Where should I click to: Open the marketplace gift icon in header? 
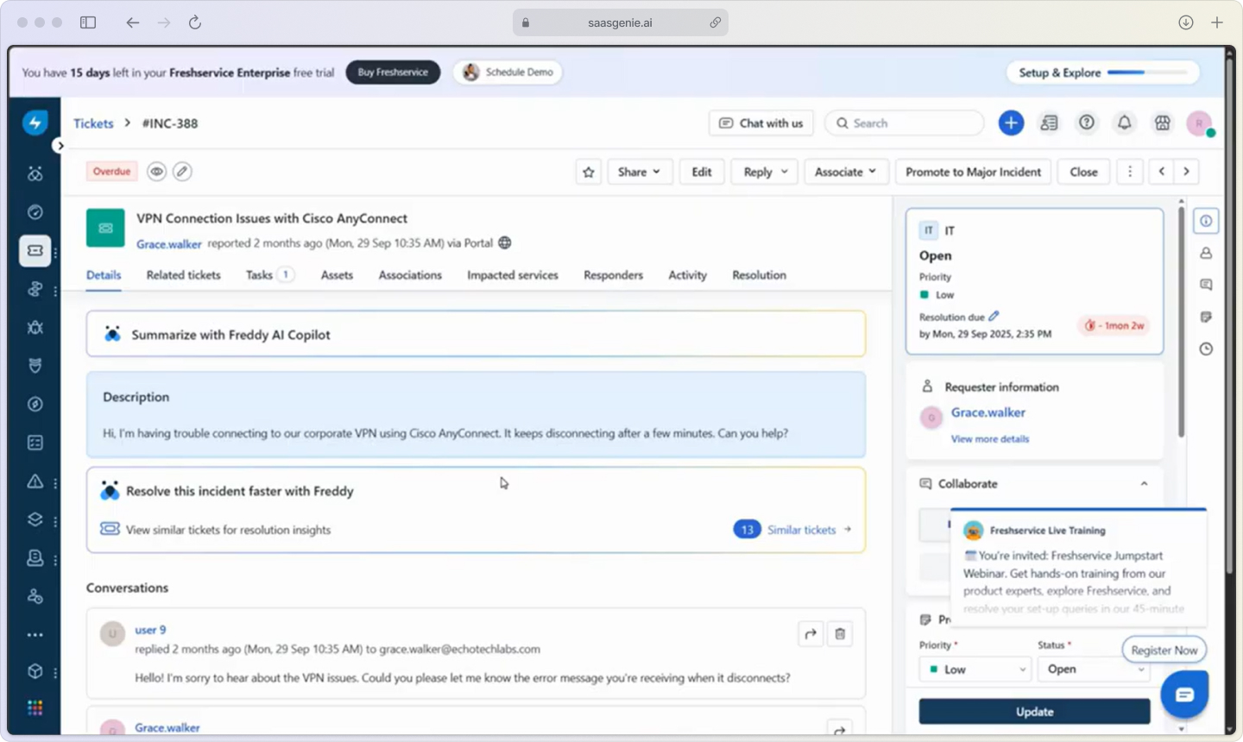click(x=1163, y=123)
